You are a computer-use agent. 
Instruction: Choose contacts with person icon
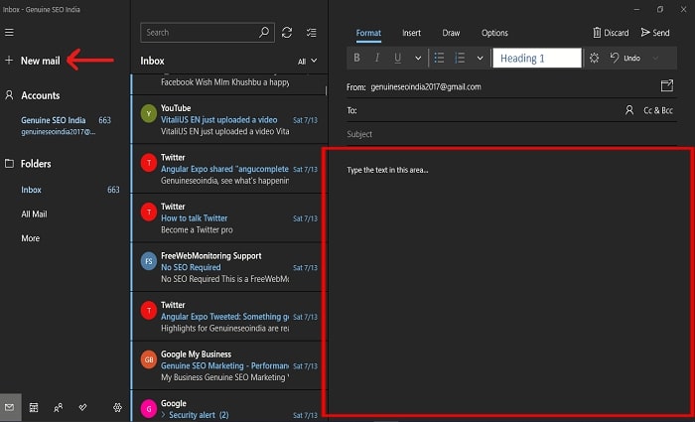pyautogui.click(x=628, y=110)
